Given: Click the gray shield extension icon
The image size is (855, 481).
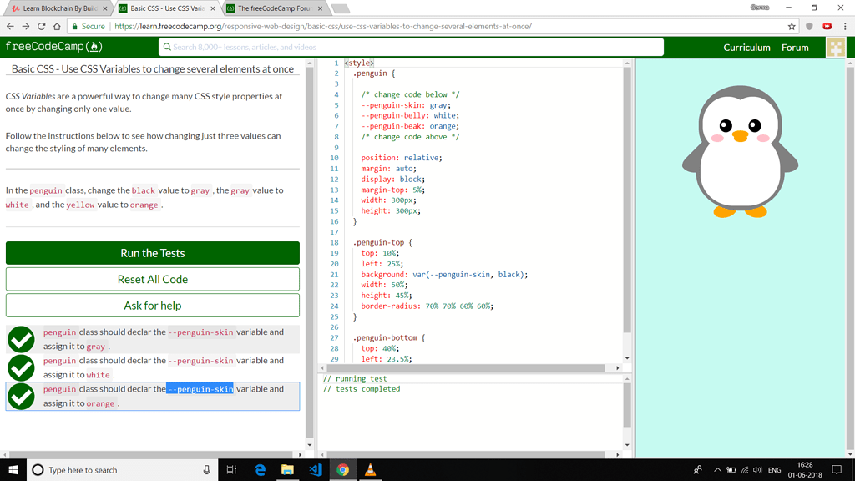Looking at the screenshot, I should (x=810, y=26).
